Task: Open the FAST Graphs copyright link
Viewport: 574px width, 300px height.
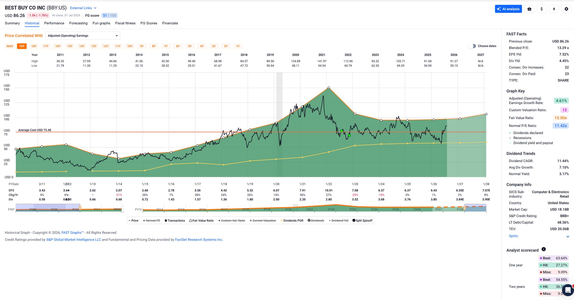Action: point(72,233)
